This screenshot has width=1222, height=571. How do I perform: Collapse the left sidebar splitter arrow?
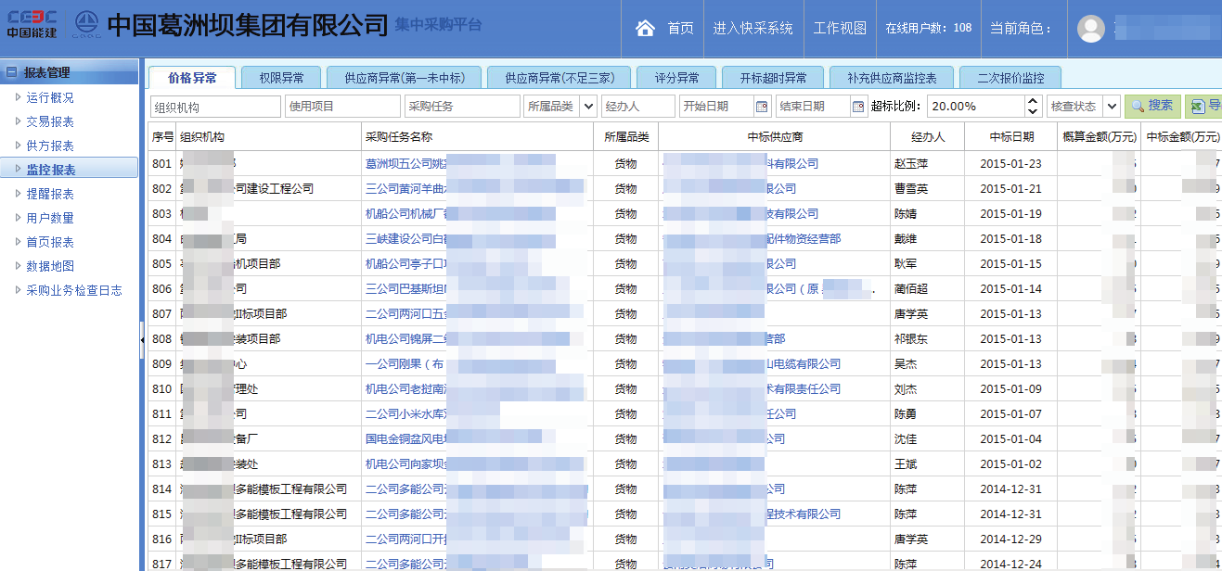[x=142, y=340]
